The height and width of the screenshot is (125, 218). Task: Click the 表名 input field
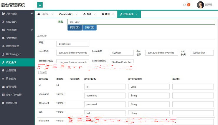click(x=141, y=22)
